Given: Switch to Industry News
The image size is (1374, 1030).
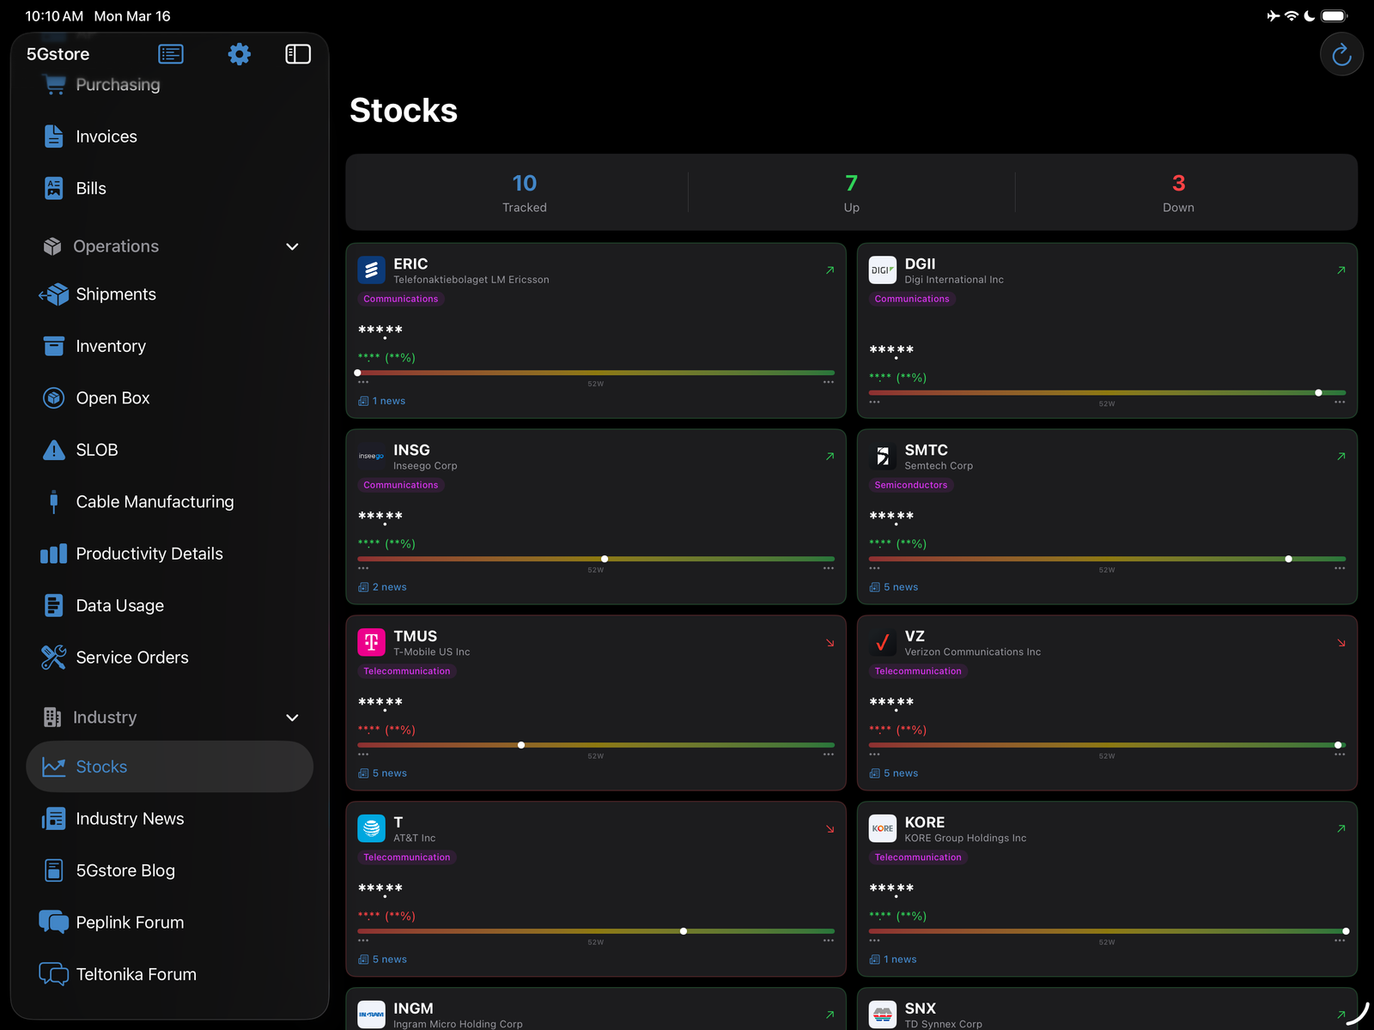Looking at the screenshot, I should point(130,818).
